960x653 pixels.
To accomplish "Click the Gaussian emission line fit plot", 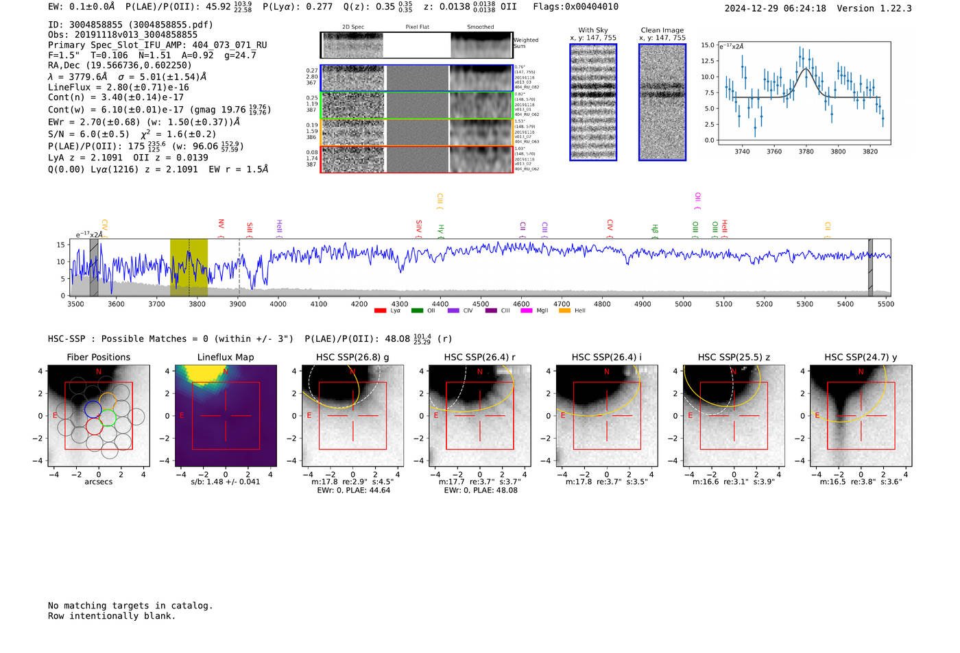I will pyautogui.click(x=804, y=93).
